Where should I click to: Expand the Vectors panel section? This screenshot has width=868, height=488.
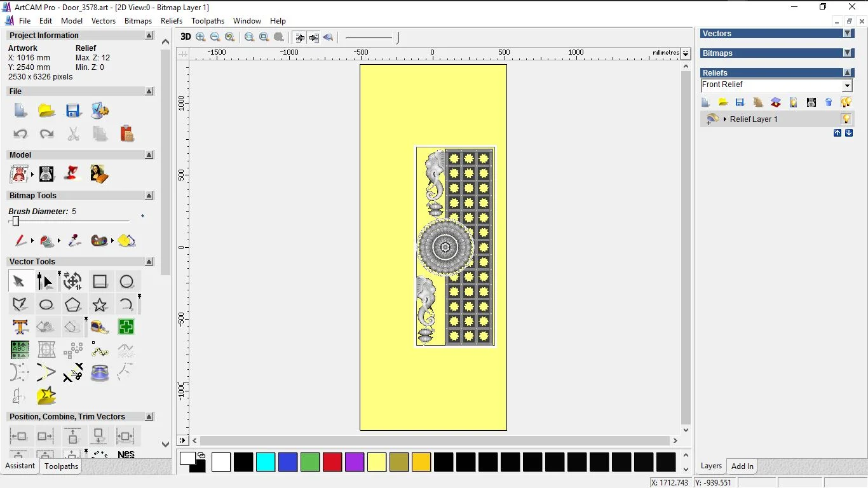847,34
